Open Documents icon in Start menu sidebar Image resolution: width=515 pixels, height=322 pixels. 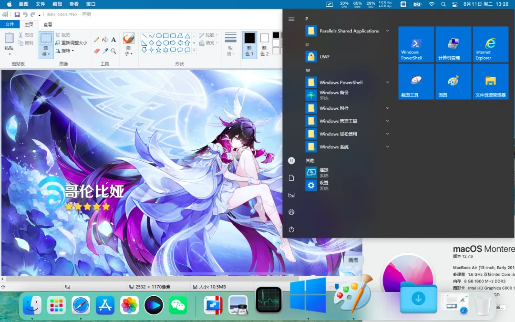click(x=291, y=178)
